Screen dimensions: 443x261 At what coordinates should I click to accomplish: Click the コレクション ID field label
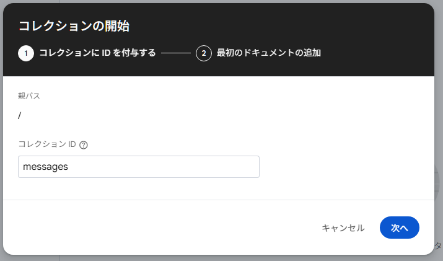coord(47,144)
